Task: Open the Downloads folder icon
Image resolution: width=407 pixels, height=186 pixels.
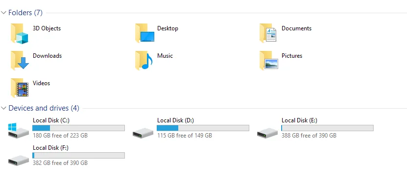Action: tap(20, 60)
